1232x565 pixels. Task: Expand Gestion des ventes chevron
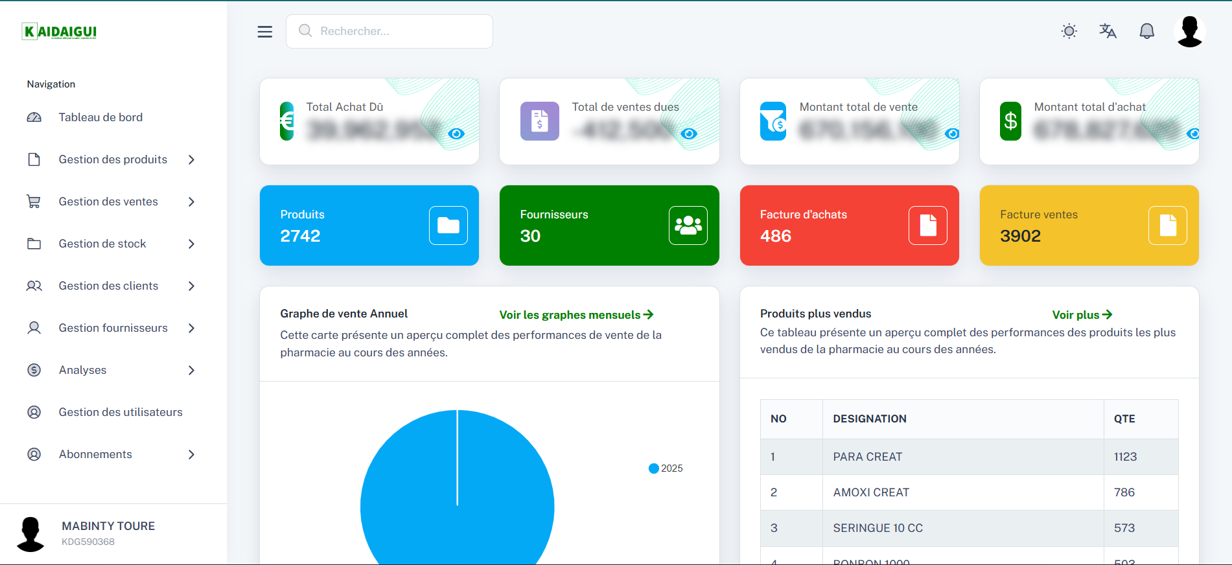point(191,202)
